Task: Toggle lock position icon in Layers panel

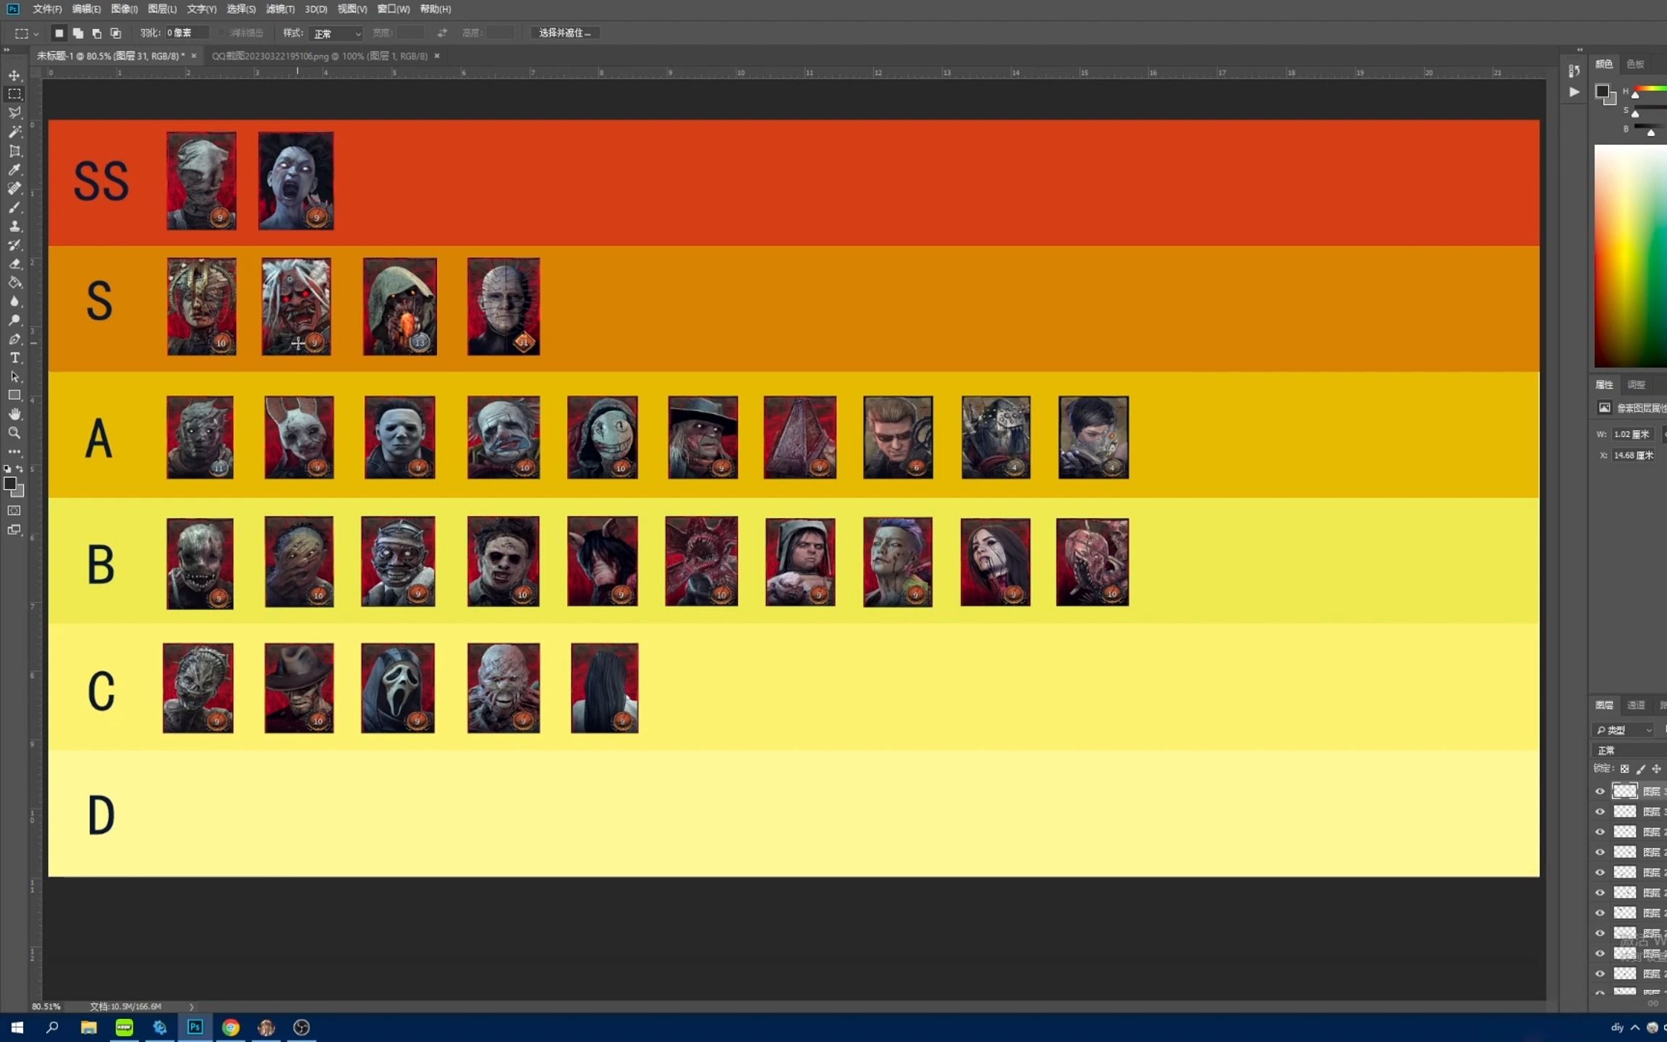Action: (1656, 769)
